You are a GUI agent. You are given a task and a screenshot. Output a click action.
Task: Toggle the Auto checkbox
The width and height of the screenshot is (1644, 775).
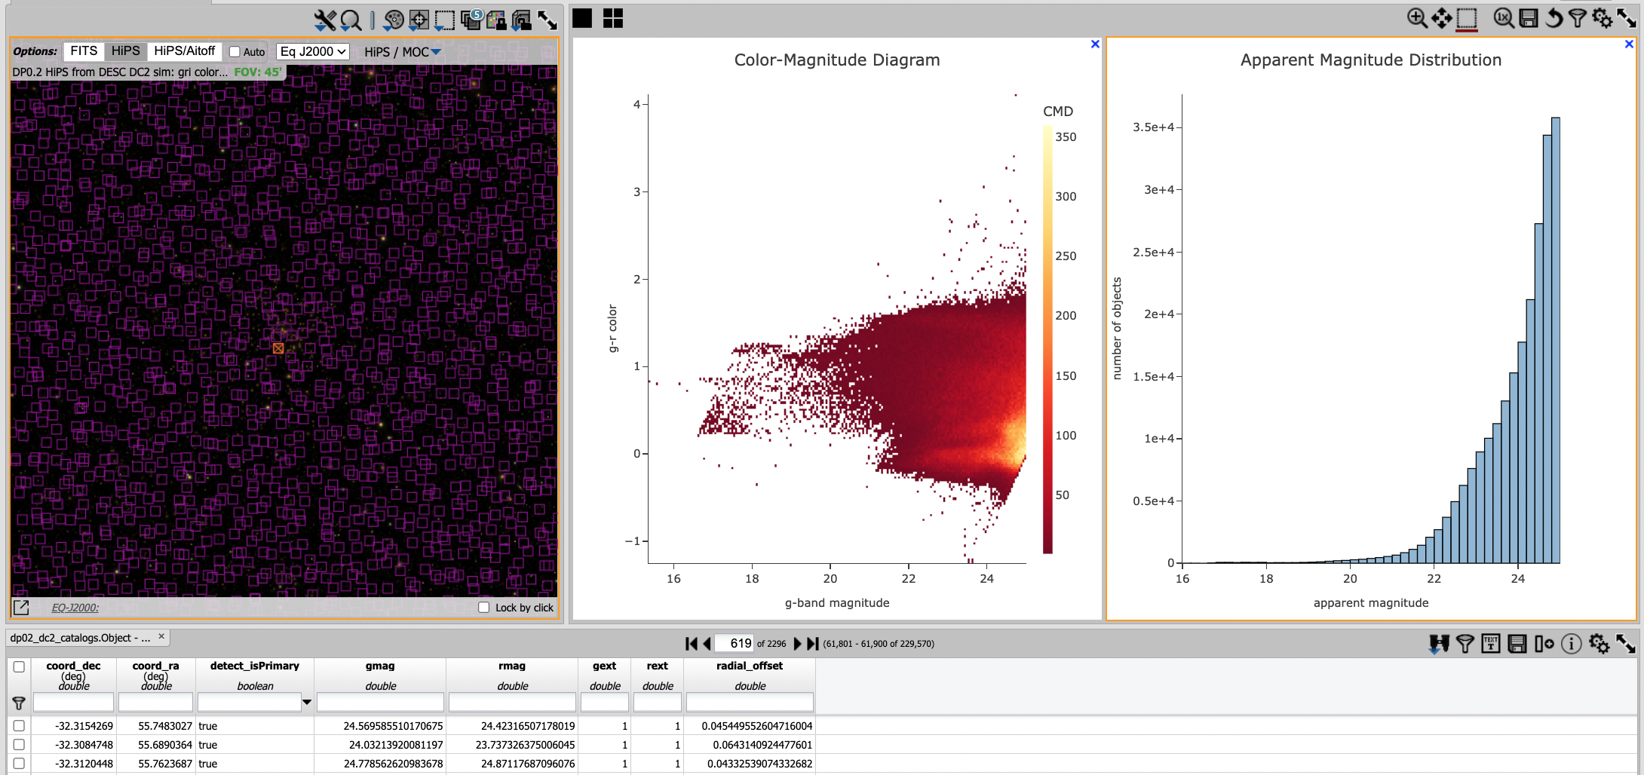(235, 52)
